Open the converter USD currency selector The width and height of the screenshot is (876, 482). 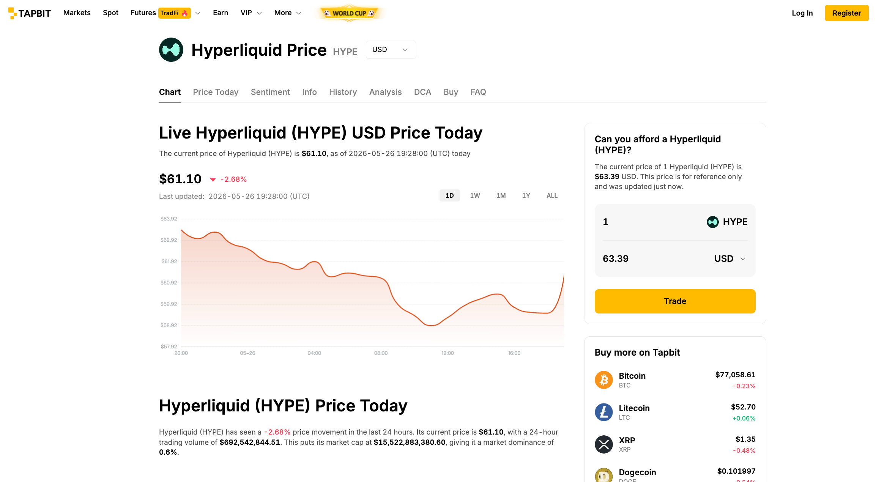pyautogui.click(x=730, y=259)
